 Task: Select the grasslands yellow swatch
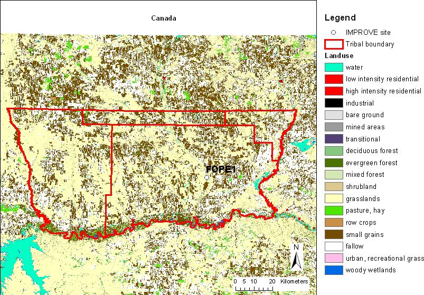coord(334,198)
